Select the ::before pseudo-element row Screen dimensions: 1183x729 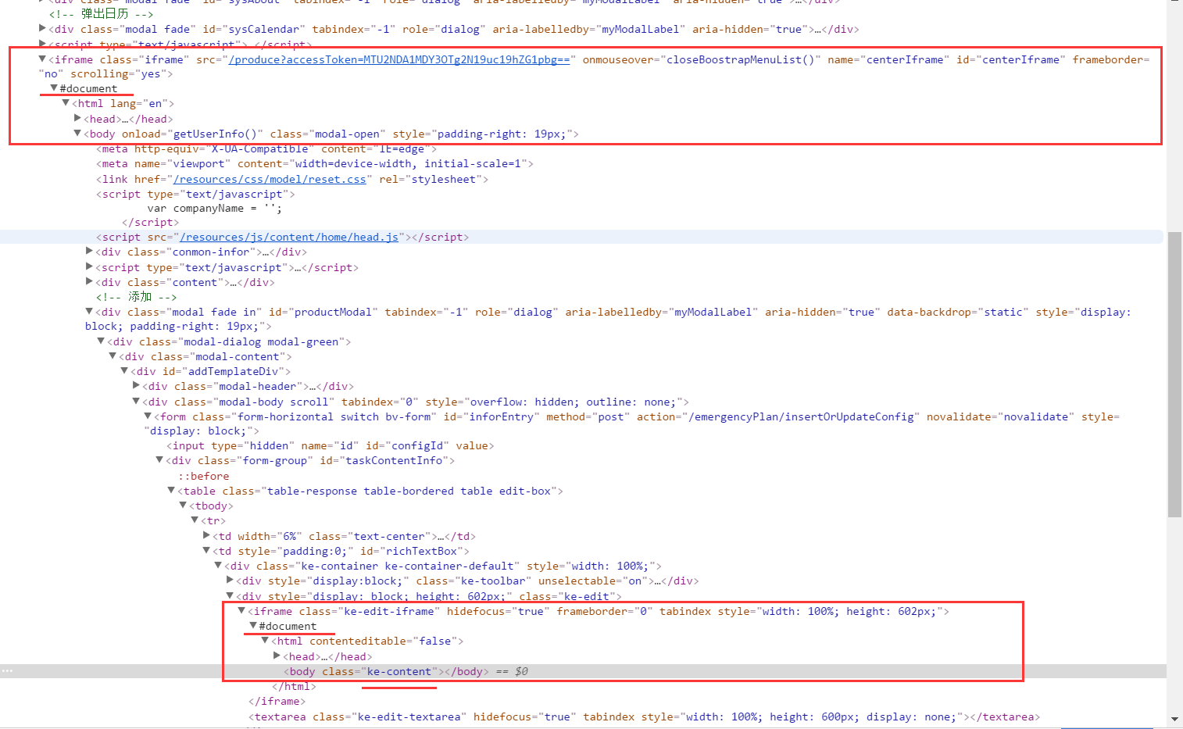[204, 476]
